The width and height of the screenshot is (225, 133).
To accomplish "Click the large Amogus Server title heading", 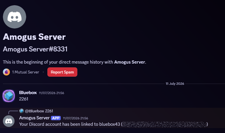I will [x=34, y=37].
